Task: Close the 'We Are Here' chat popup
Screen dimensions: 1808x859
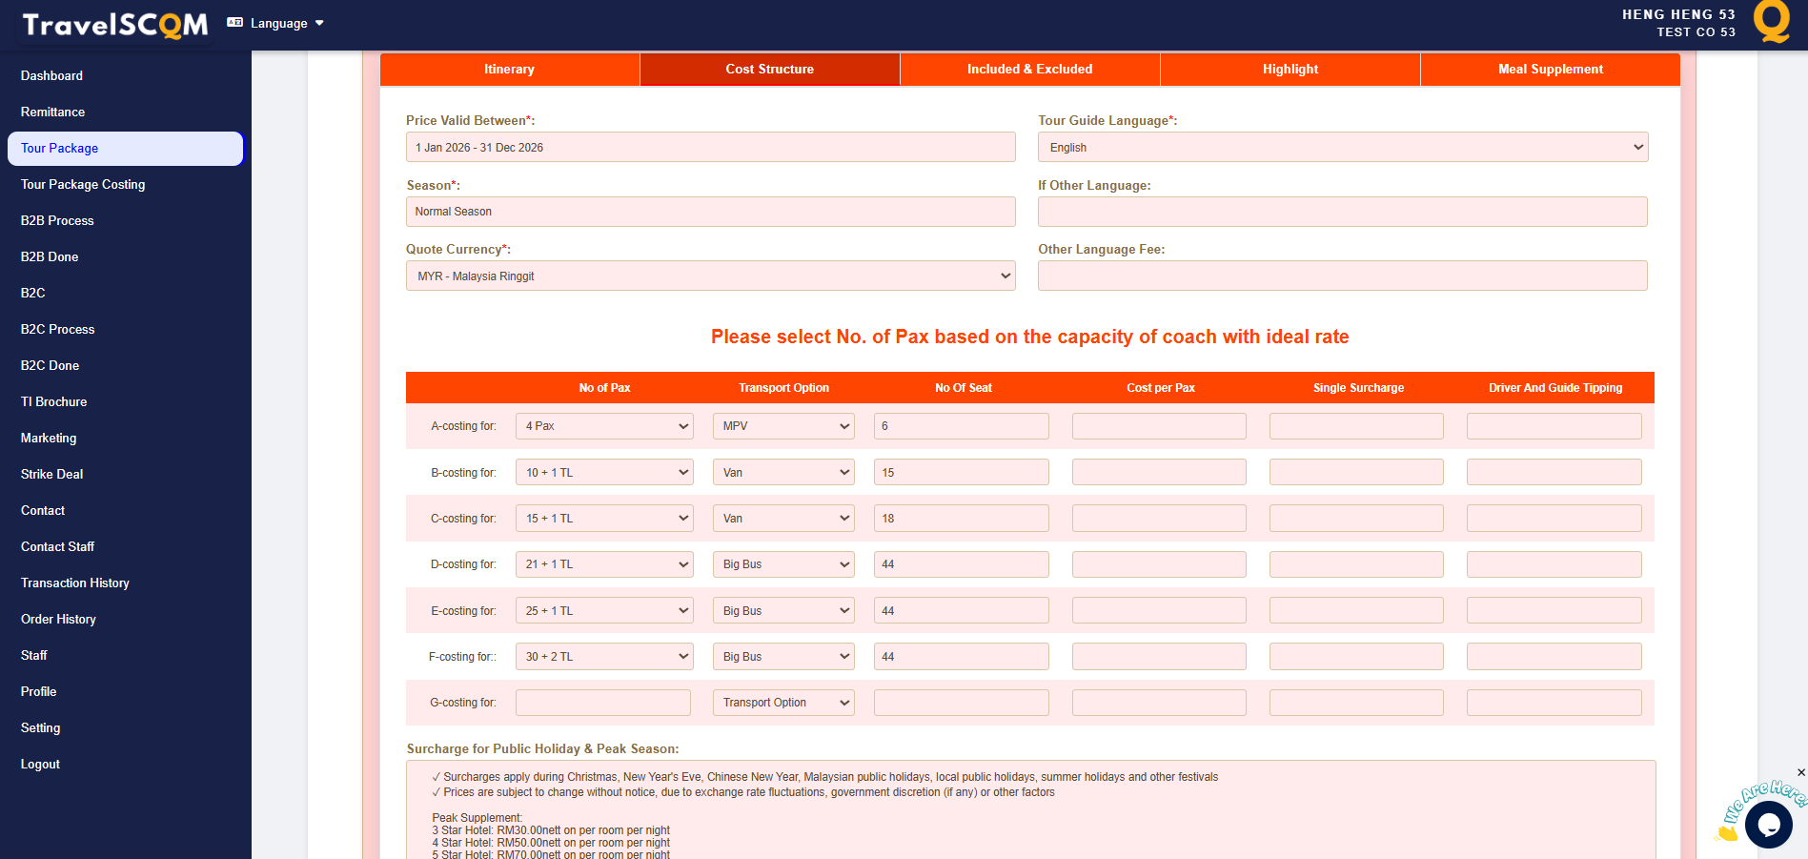Action: [x=1800, y=772]
